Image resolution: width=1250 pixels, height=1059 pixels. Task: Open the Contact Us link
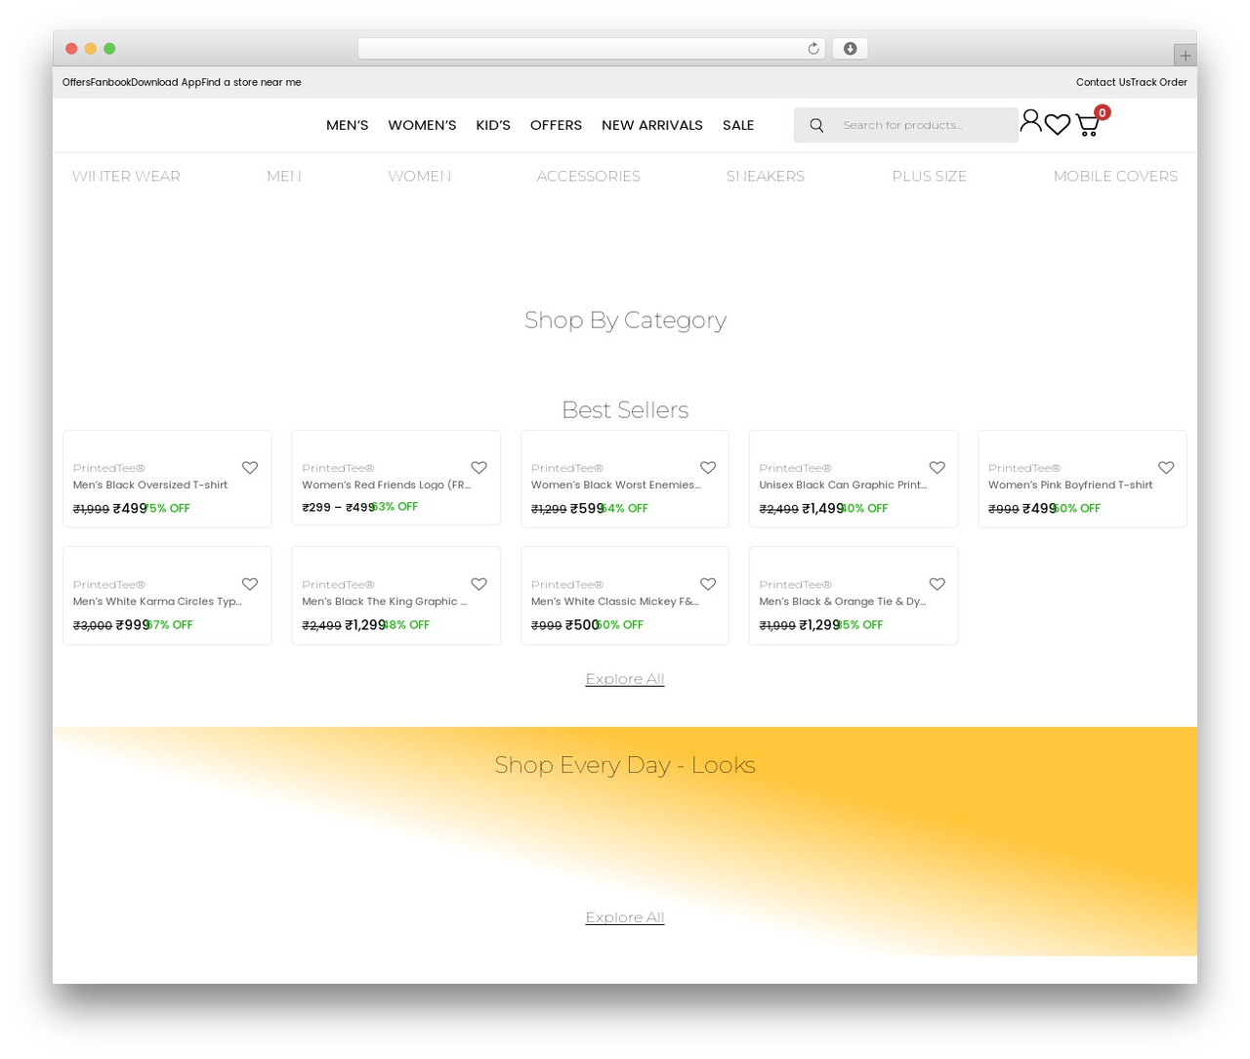(x=1104, y=82)
